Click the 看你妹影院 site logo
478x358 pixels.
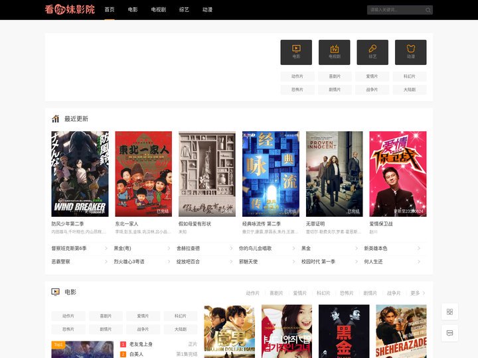coord(70,9)
